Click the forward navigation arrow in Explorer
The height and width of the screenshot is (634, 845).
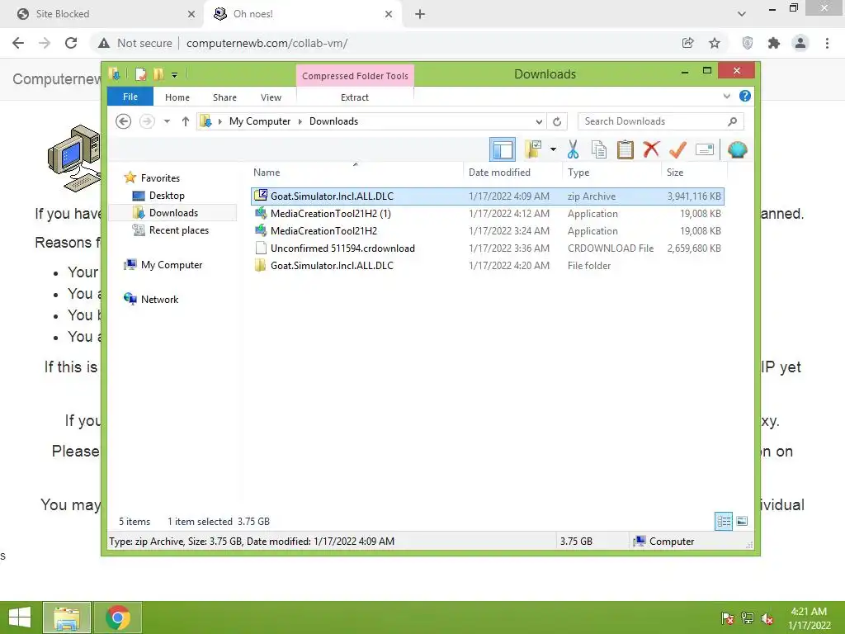tap(147, 121)
